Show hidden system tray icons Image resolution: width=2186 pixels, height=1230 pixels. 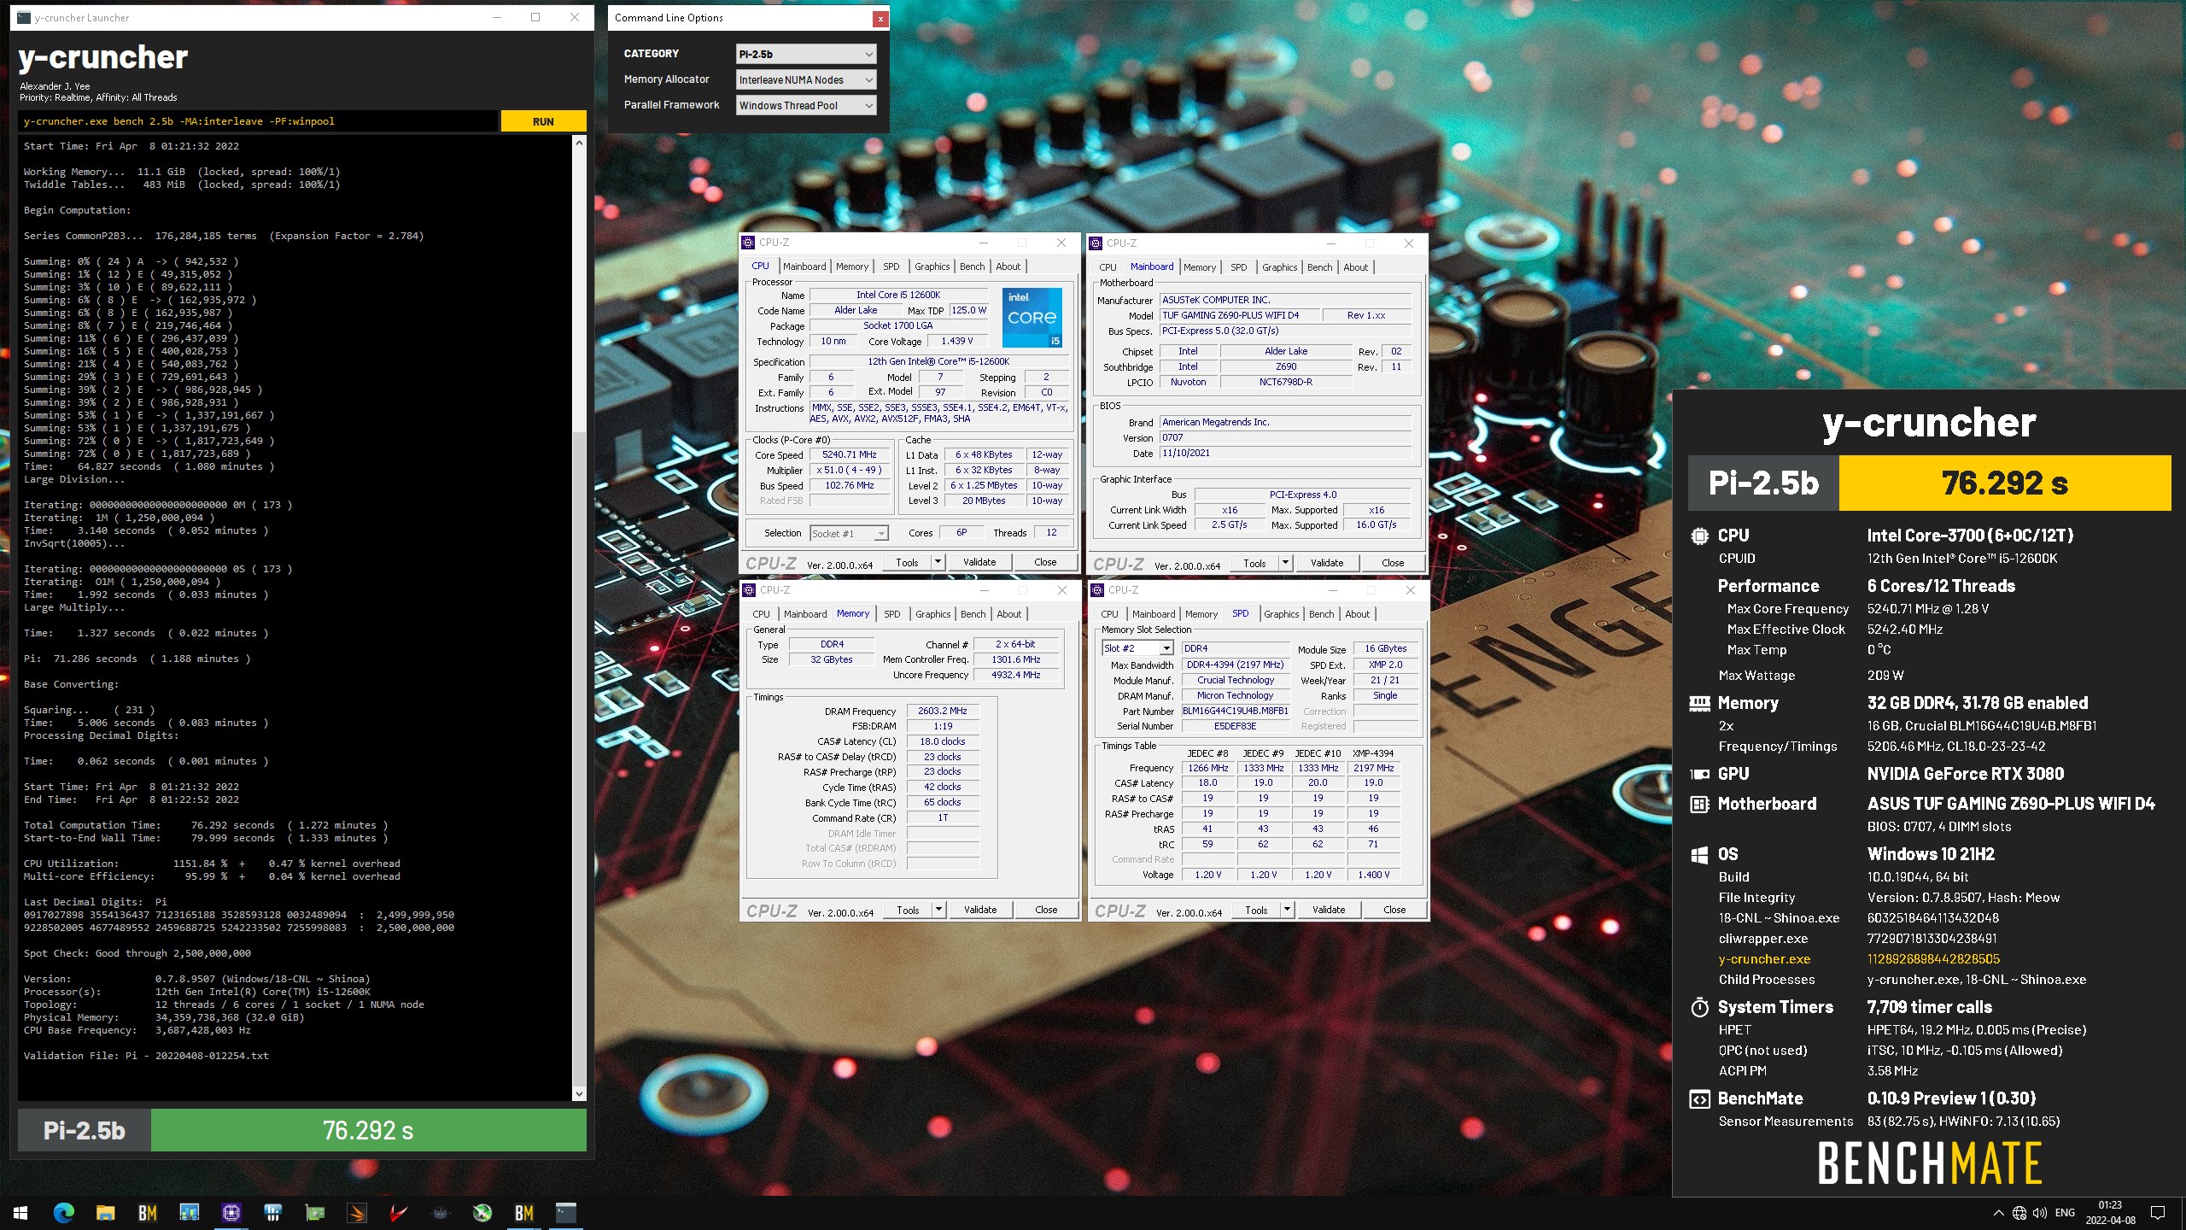pyautogui.click(x=1998, y=1213)
